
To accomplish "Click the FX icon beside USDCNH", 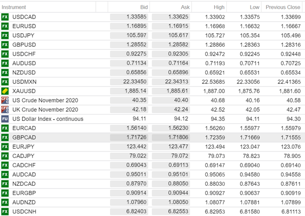I will (5, 211).
